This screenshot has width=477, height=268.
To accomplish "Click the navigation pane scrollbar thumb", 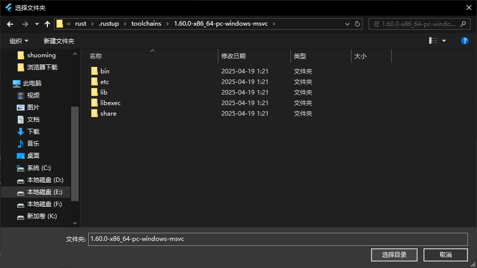I will pos(75,154).
